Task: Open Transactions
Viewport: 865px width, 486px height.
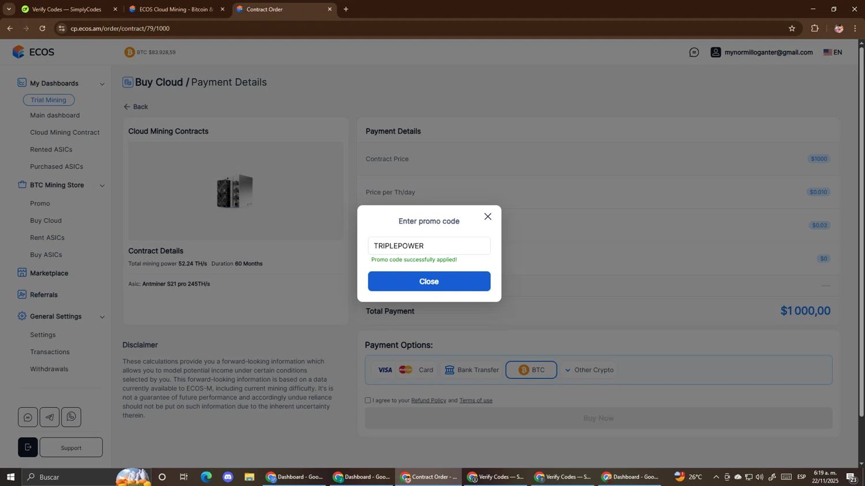Action: point(50,352)
